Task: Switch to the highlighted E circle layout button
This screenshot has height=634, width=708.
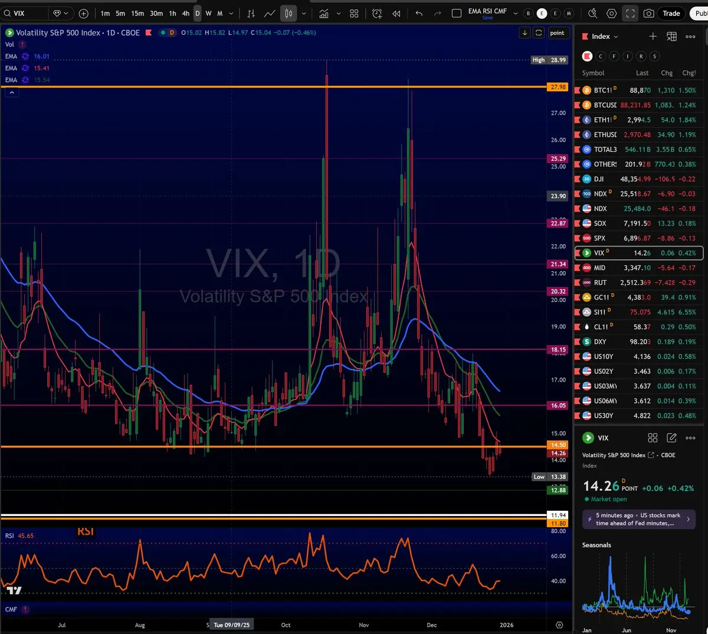Action: (x=542, y=13)
